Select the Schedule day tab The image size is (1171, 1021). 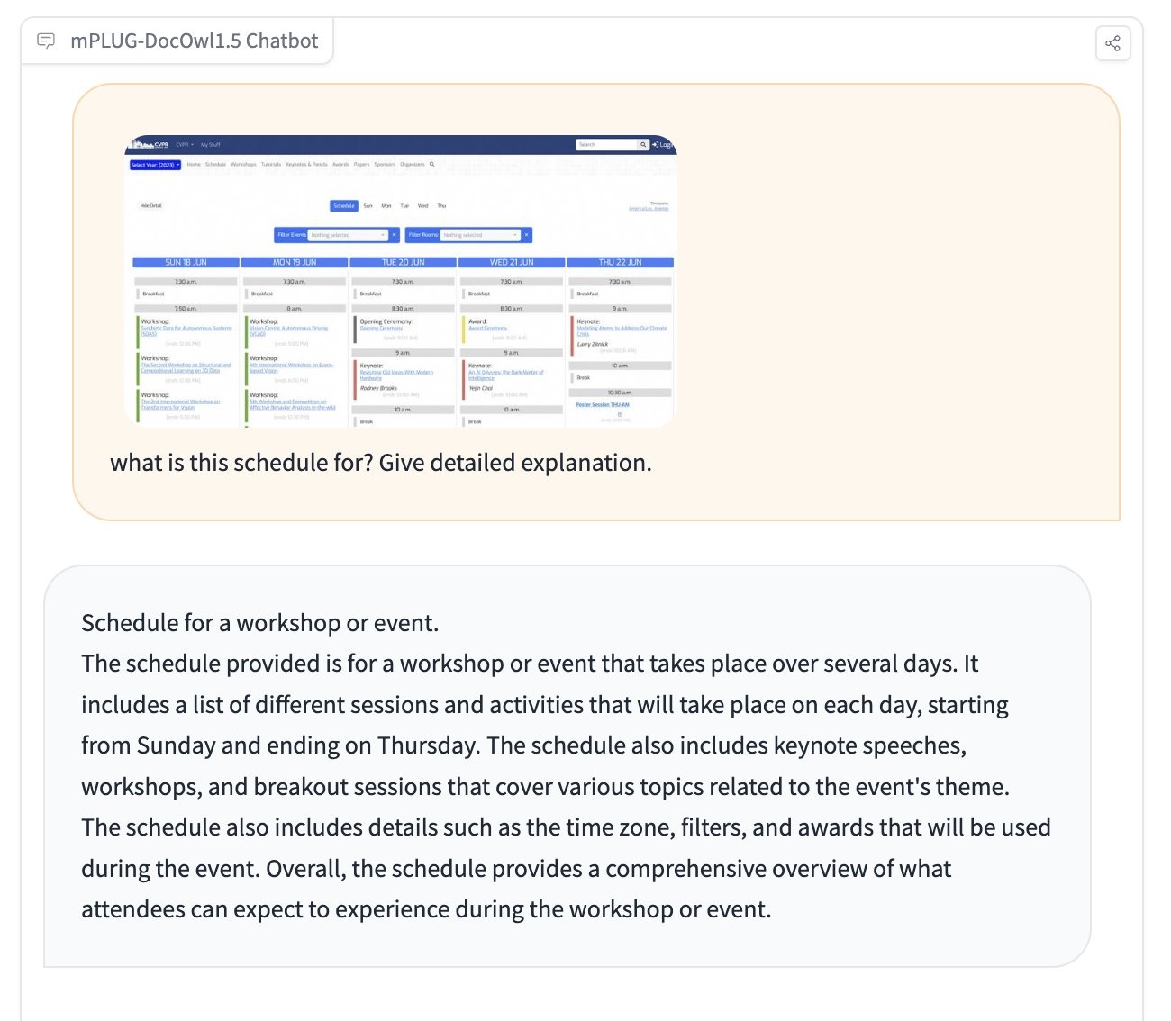coord(344,206)
